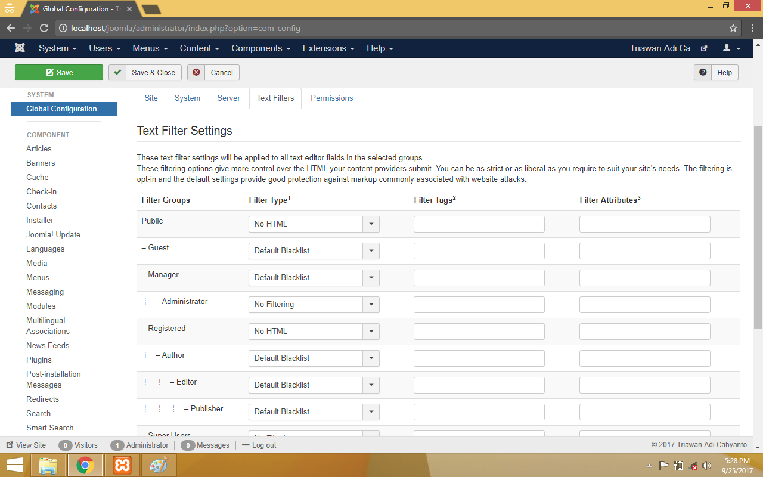The height and width of the screenshot is (477, 763).
Task: Switch to the Permissions tab
Action: pyautogui.click(x=331, y=98)
